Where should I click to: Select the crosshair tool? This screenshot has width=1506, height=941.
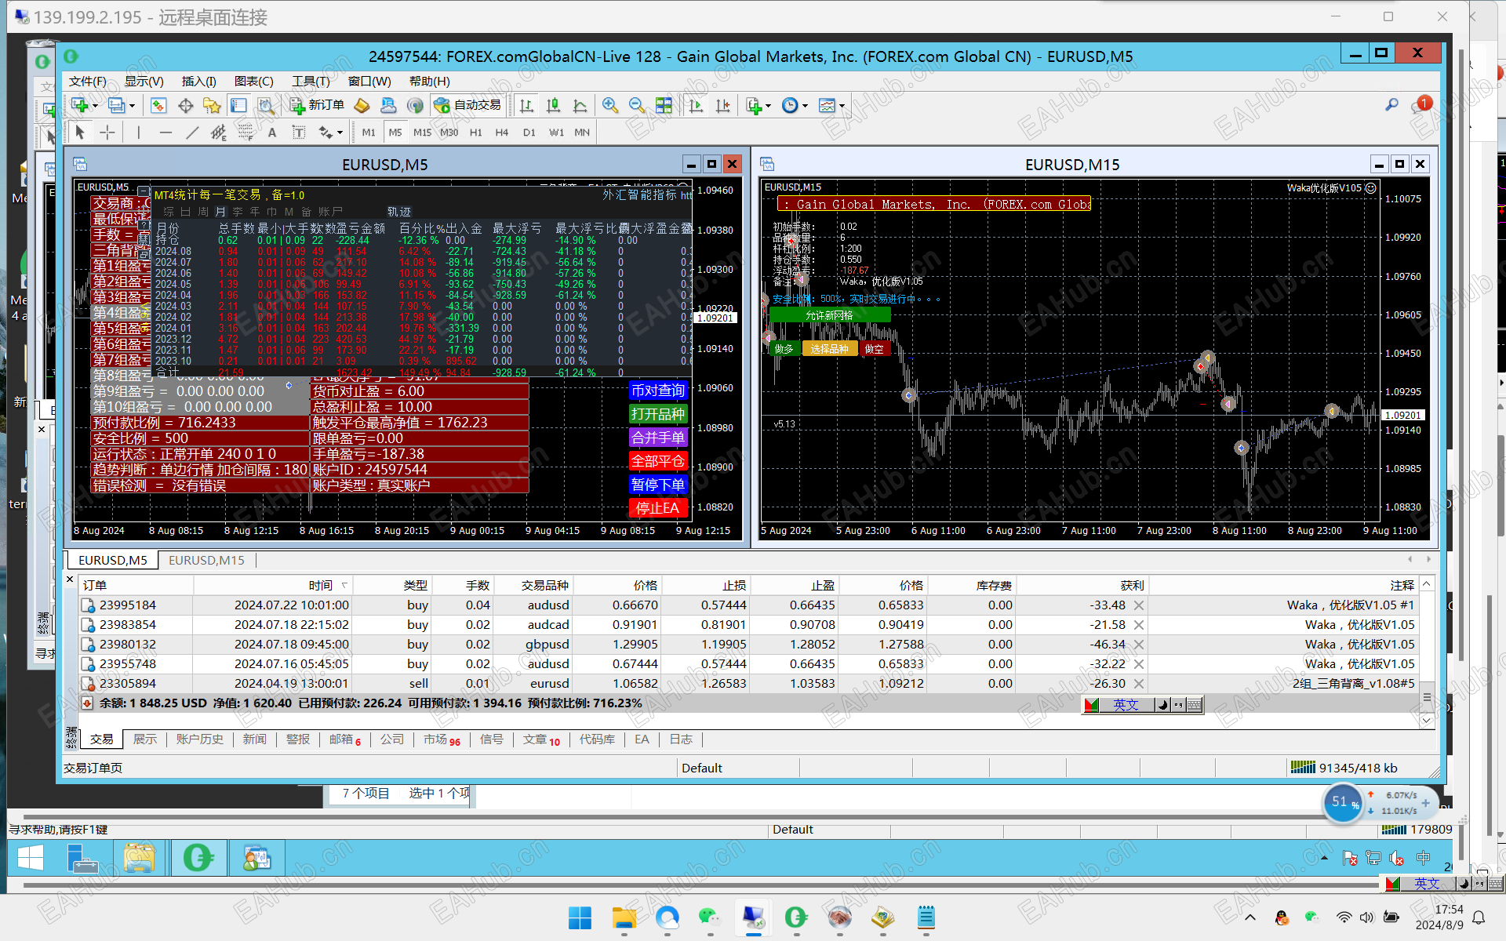pyautogui.click(x=107, y=133)
